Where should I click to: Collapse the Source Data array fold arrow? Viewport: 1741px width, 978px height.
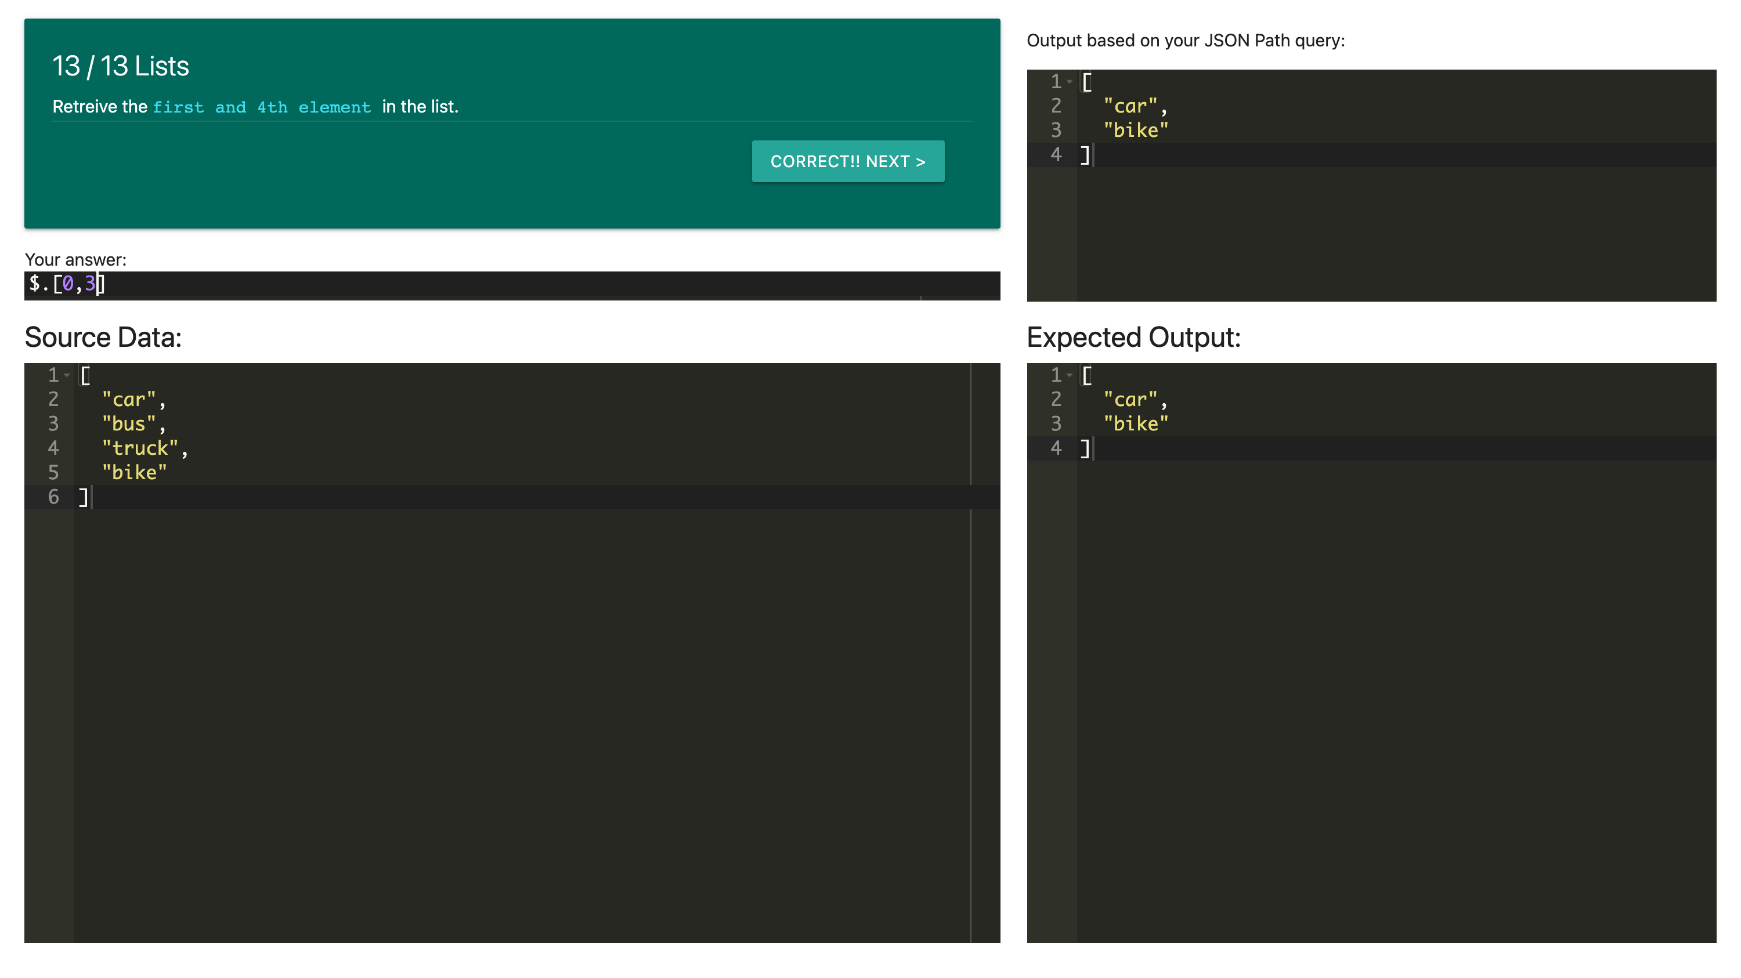click(x=67, y=375)
